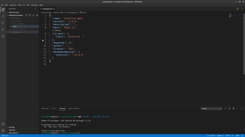
Task: Open the File menu
Action: point(2,5)
